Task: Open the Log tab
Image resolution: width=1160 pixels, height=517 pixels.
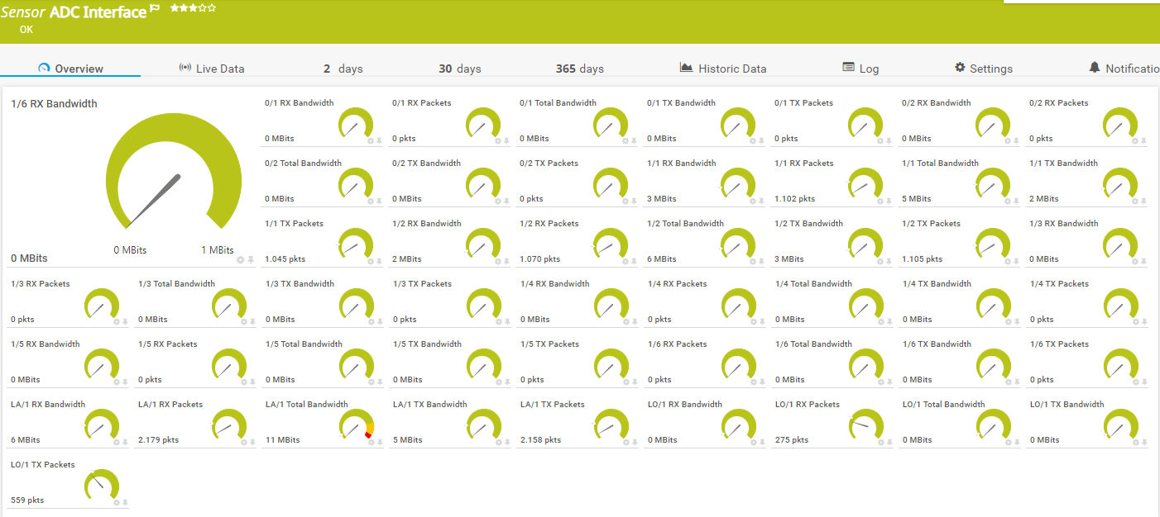Action: pos(860,69)
